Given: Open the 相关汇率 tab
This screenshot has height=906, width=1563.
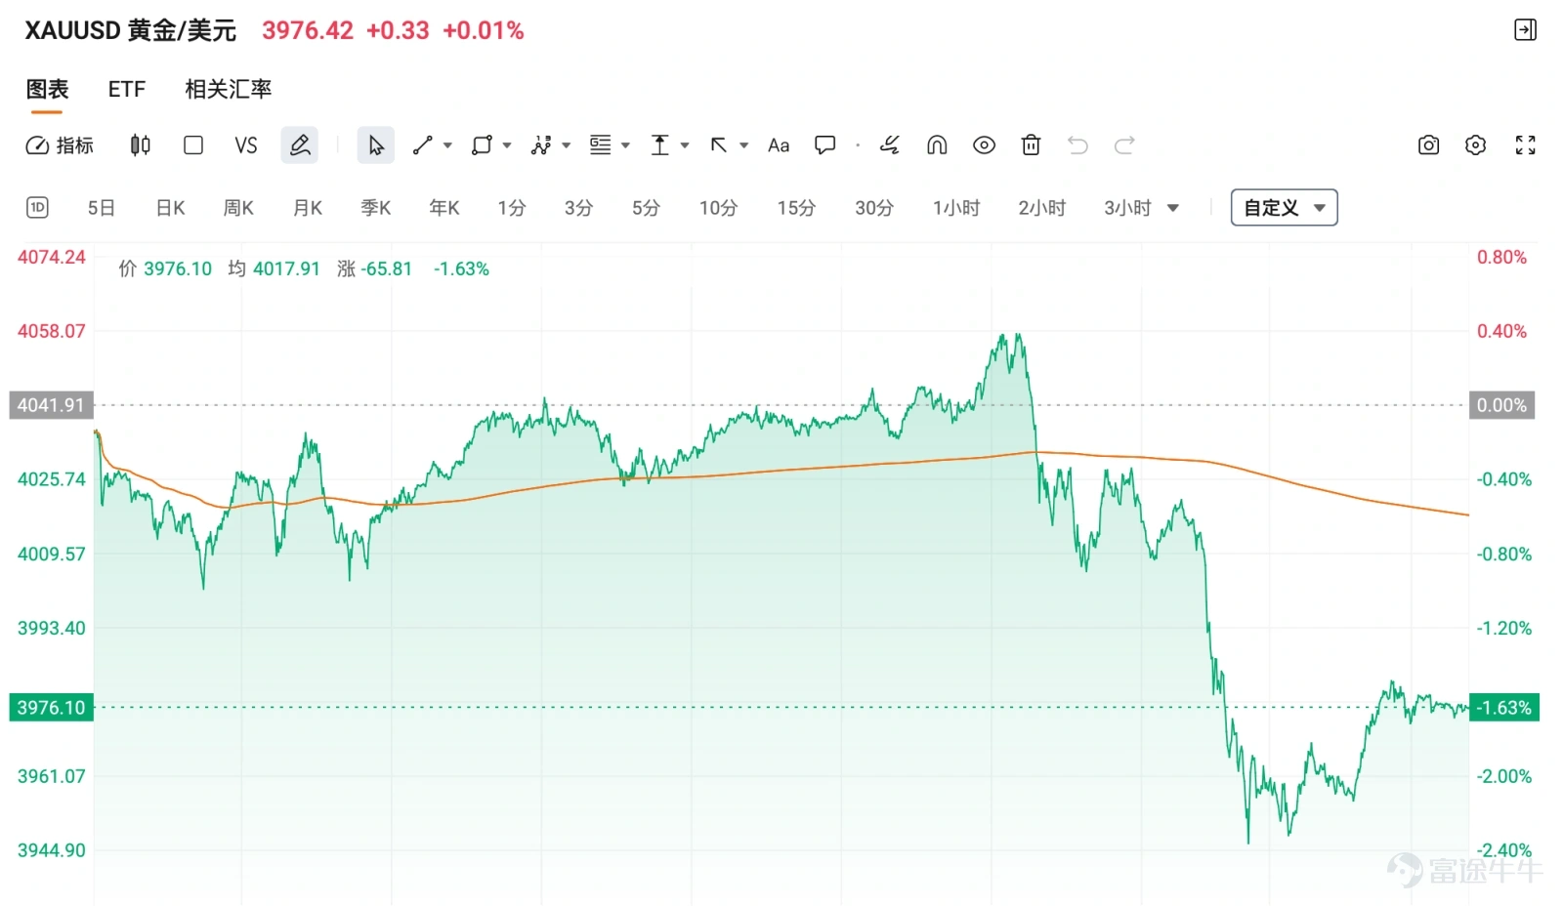Looking at the screenshot, I should point(228,89).
